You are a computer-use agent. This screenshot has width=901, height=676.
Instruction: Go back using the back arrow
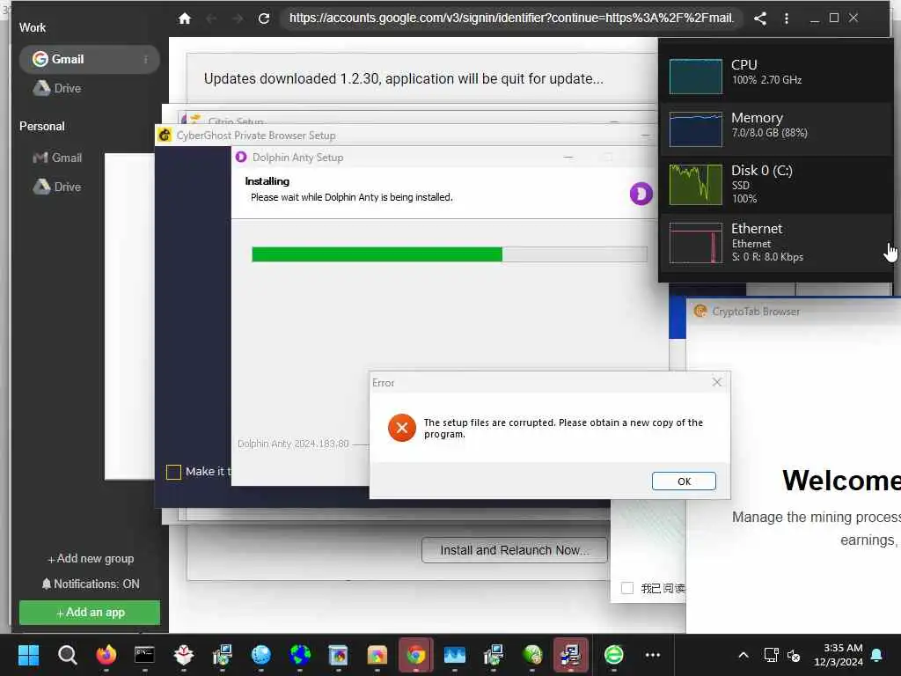(x=211, y=18)
